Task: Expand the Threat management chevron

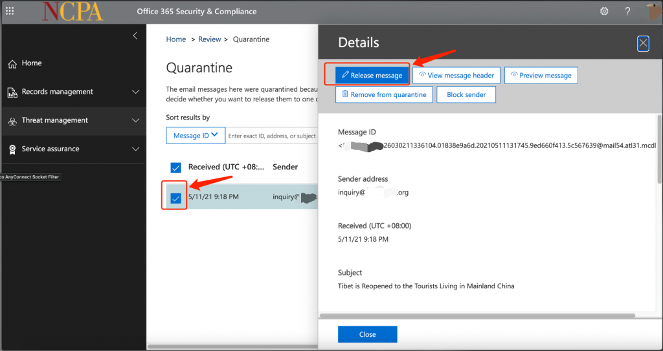Action: pyautogui.click(x=135, y=121)
